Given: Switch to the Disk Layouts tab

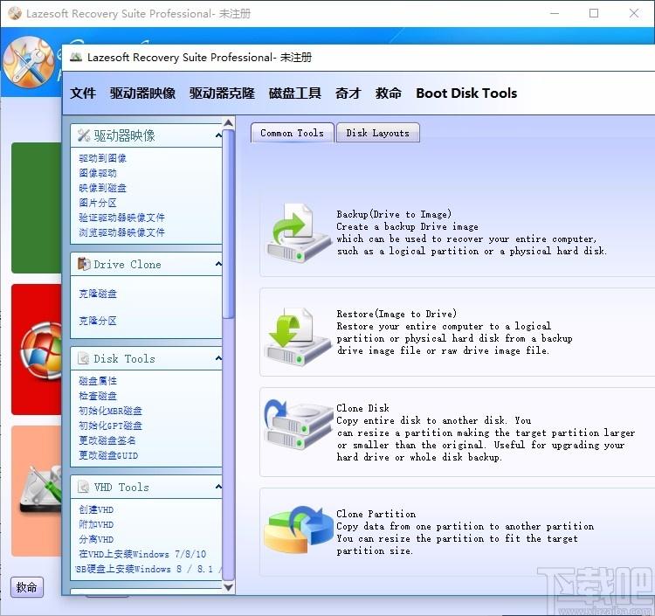Looking at the screenshot, I should pos(377,133).
